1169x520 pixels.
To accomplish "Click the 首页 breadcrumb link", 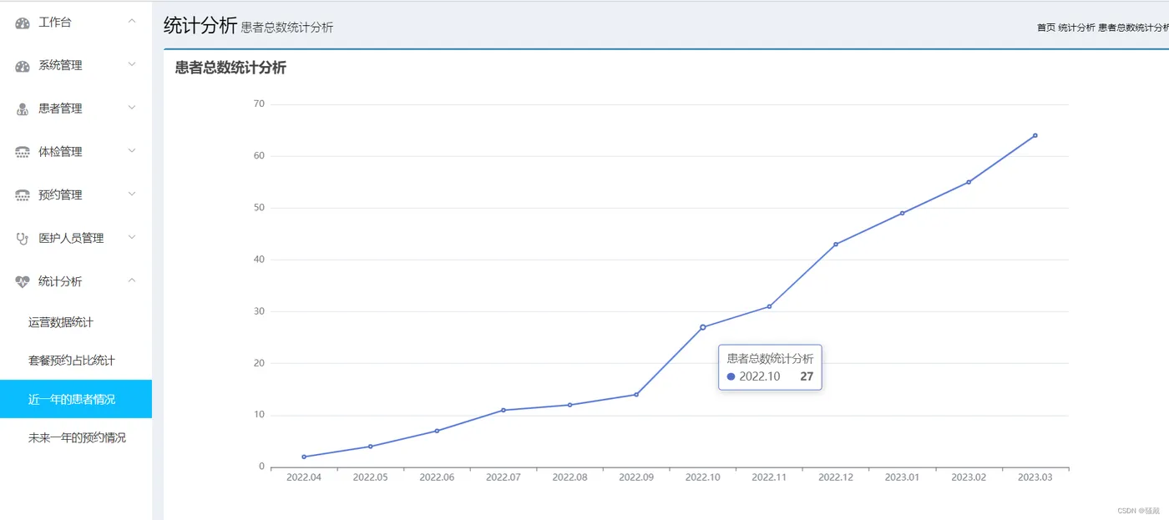I will (x=1045, y=28).
